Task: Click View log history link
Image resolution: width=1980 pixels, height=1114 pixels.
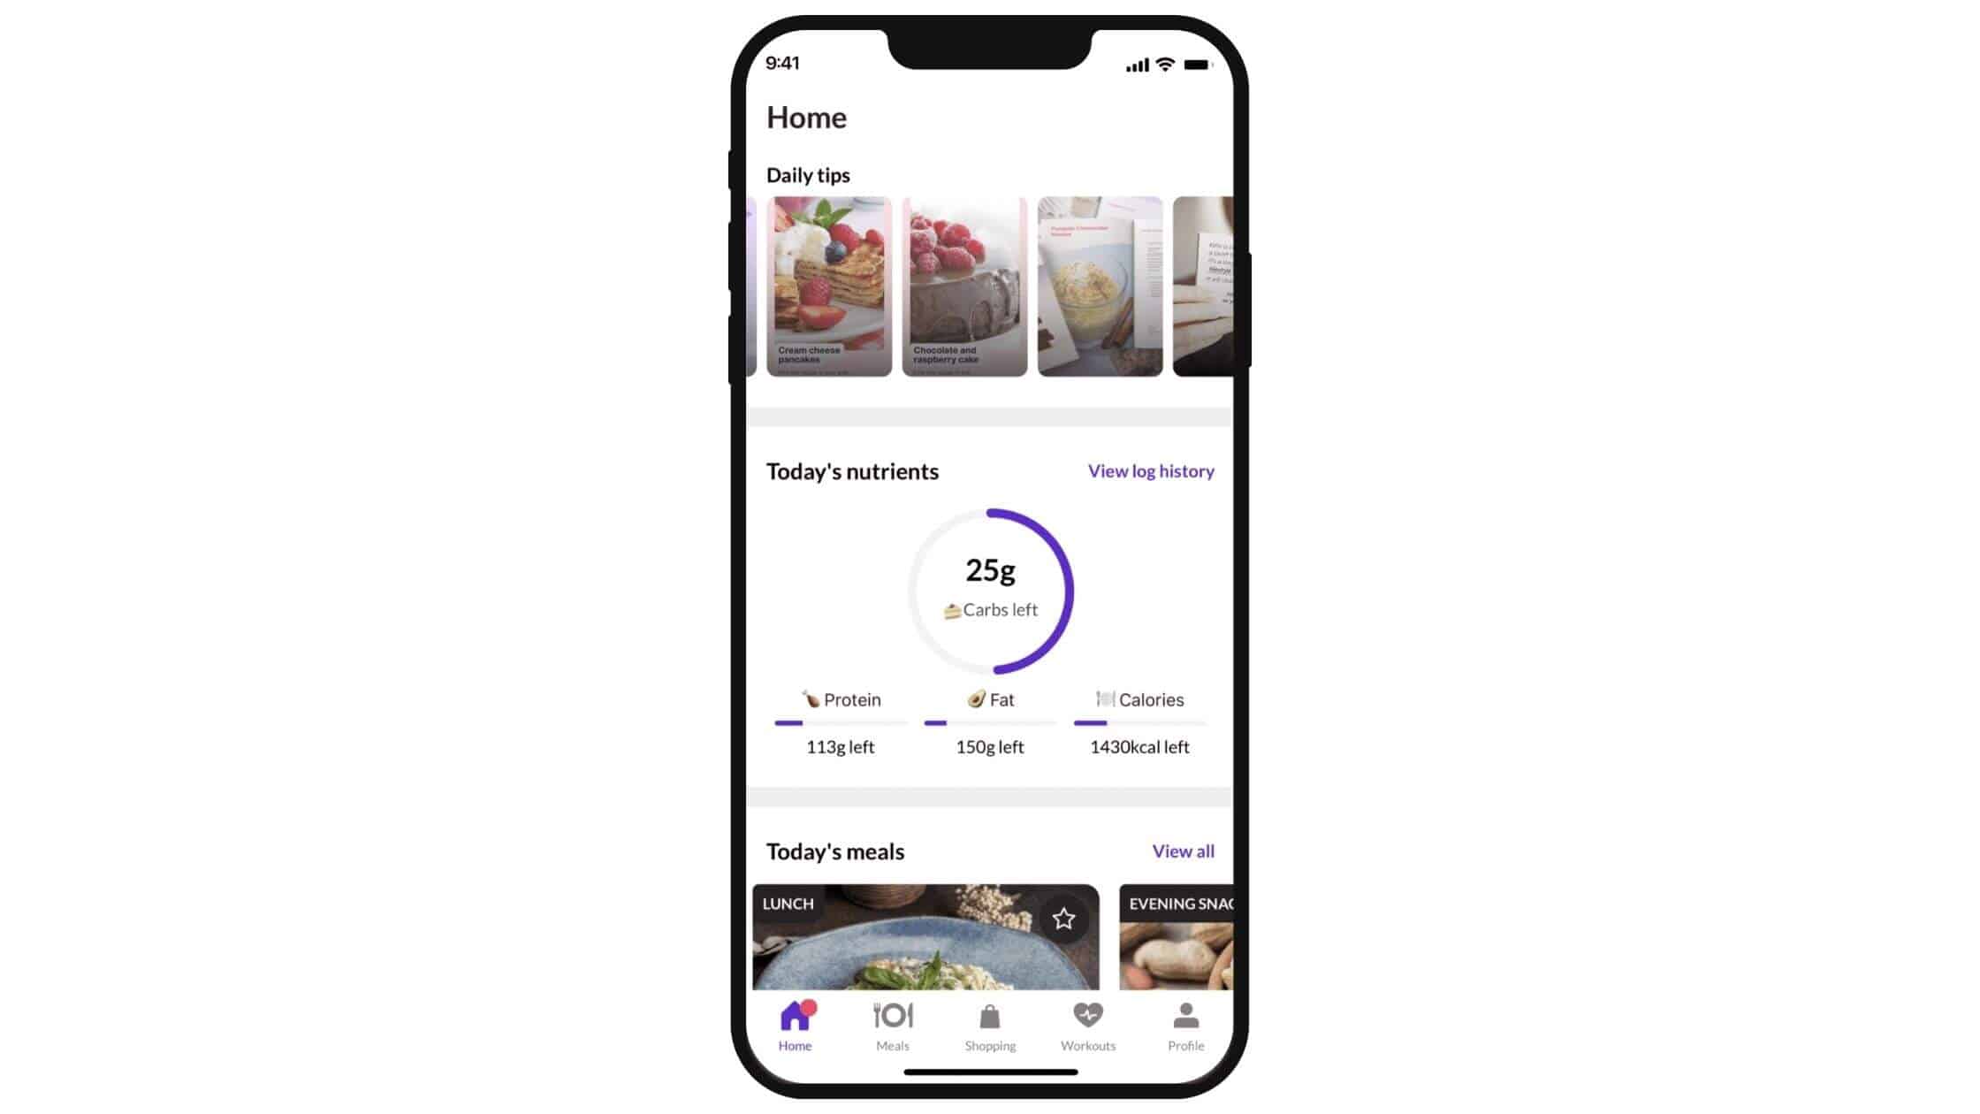Action: [x=1151, y=470]
